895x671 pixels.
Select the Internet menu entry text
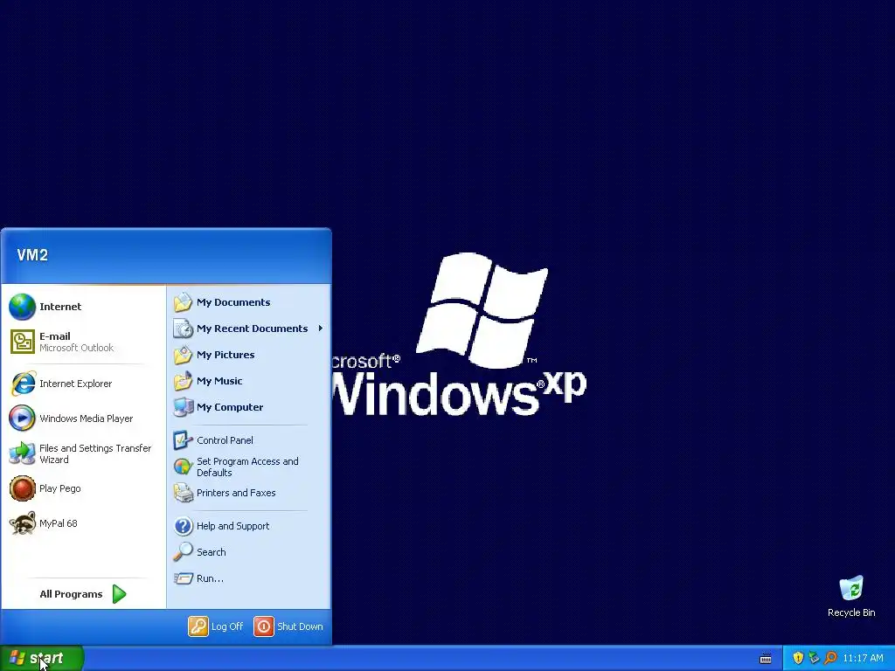pos(60,307)
